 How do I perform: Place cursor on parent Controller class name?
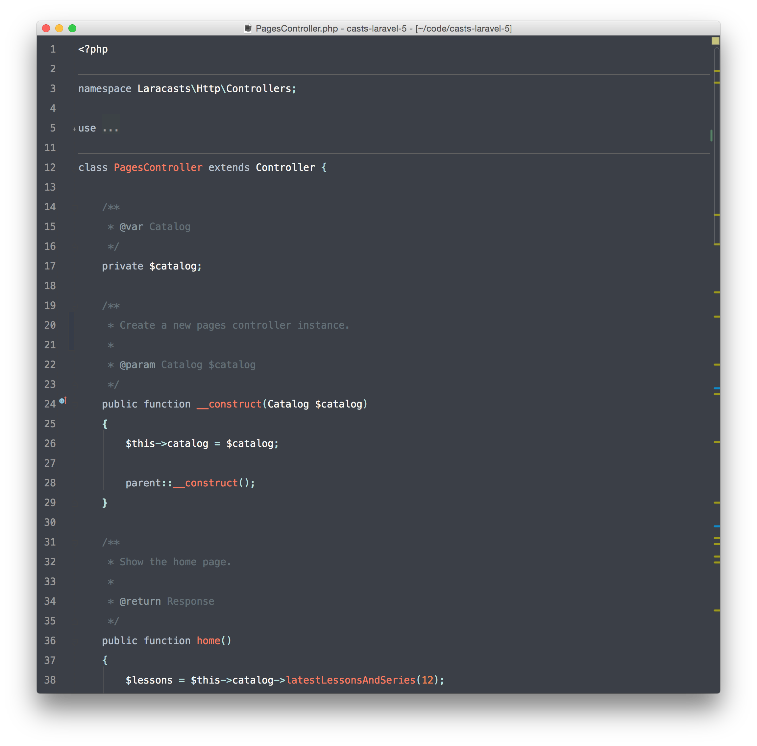pyautogui.click(x=285, y=168)
